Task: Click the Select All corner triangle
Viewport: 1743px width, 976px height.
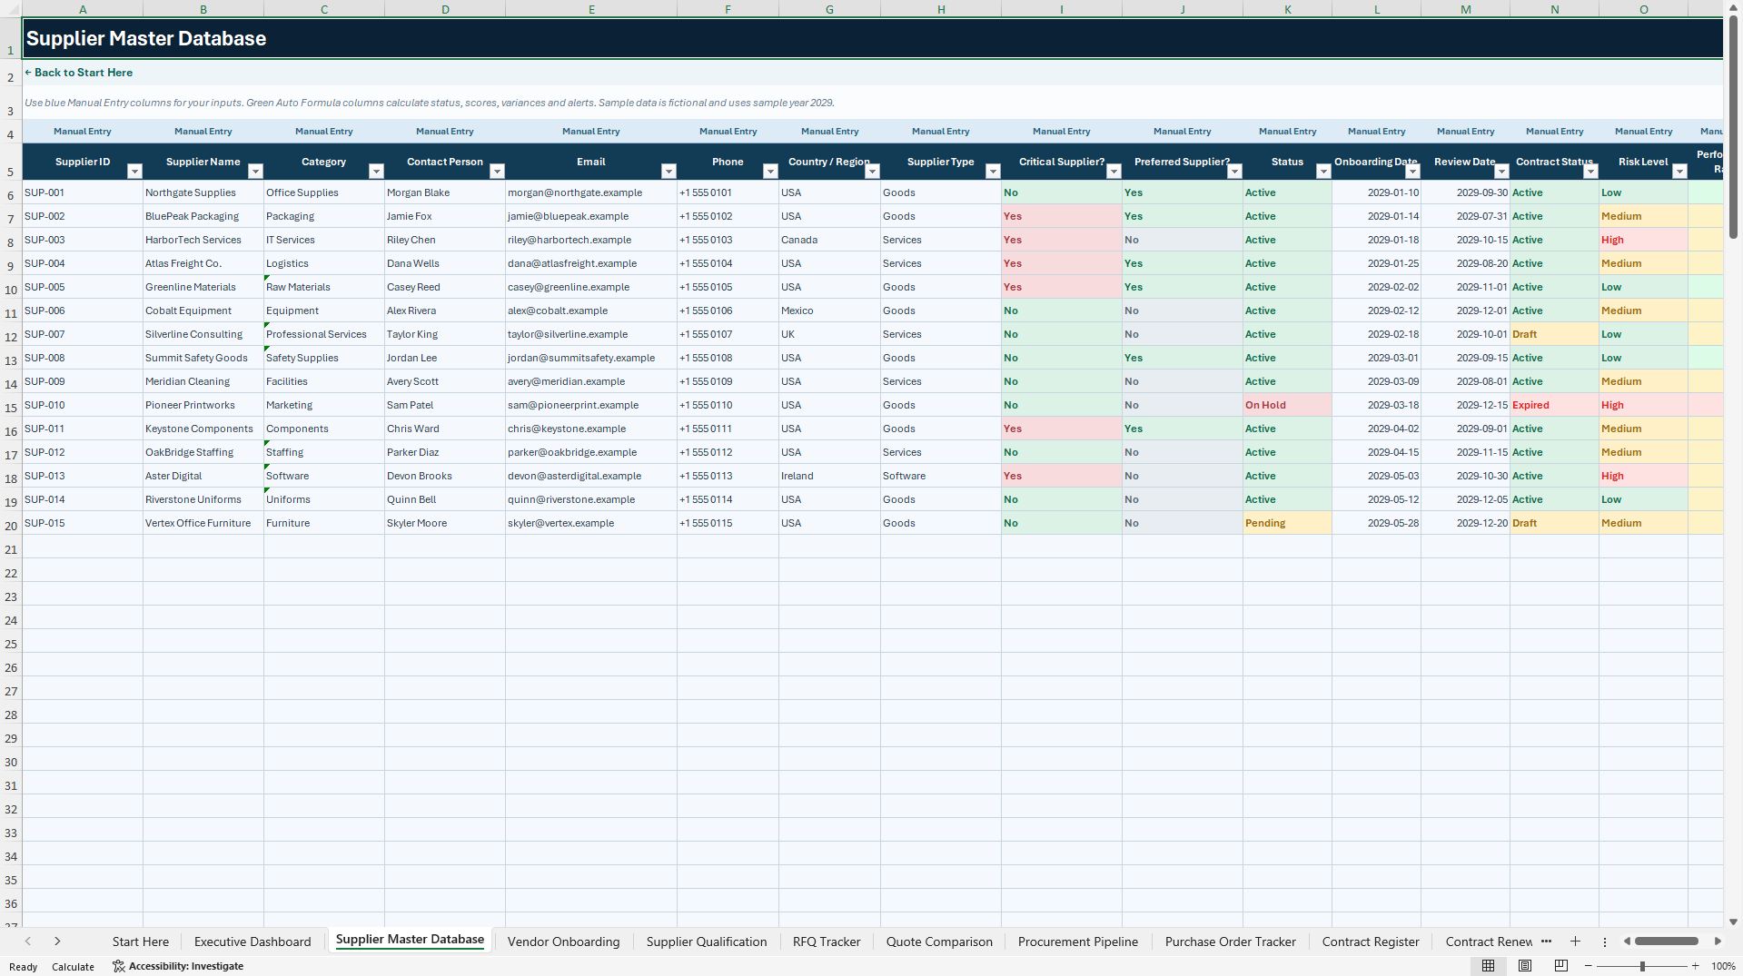Action: tap(11, 9)
